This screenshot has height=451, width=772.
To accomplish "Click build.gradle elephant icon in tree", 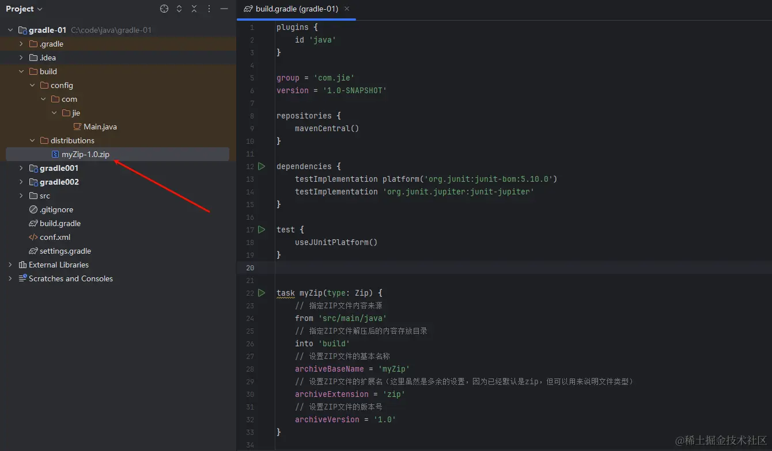I will [x=33, y=223].
